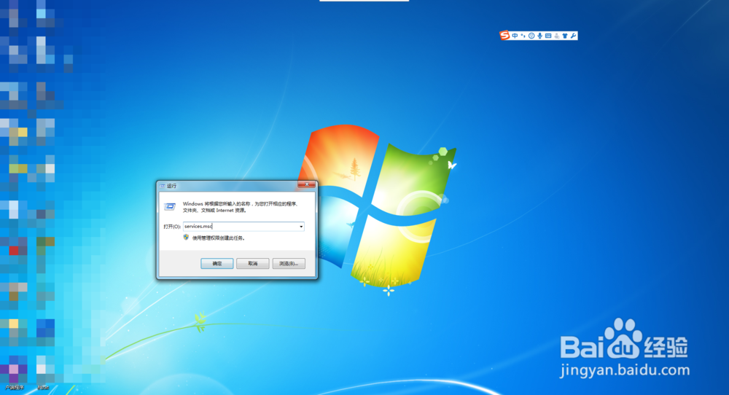The height and width of the screenshot is (395, 729).
Task: Click the microphone voice input icon
Action: [x=539, y=36]
